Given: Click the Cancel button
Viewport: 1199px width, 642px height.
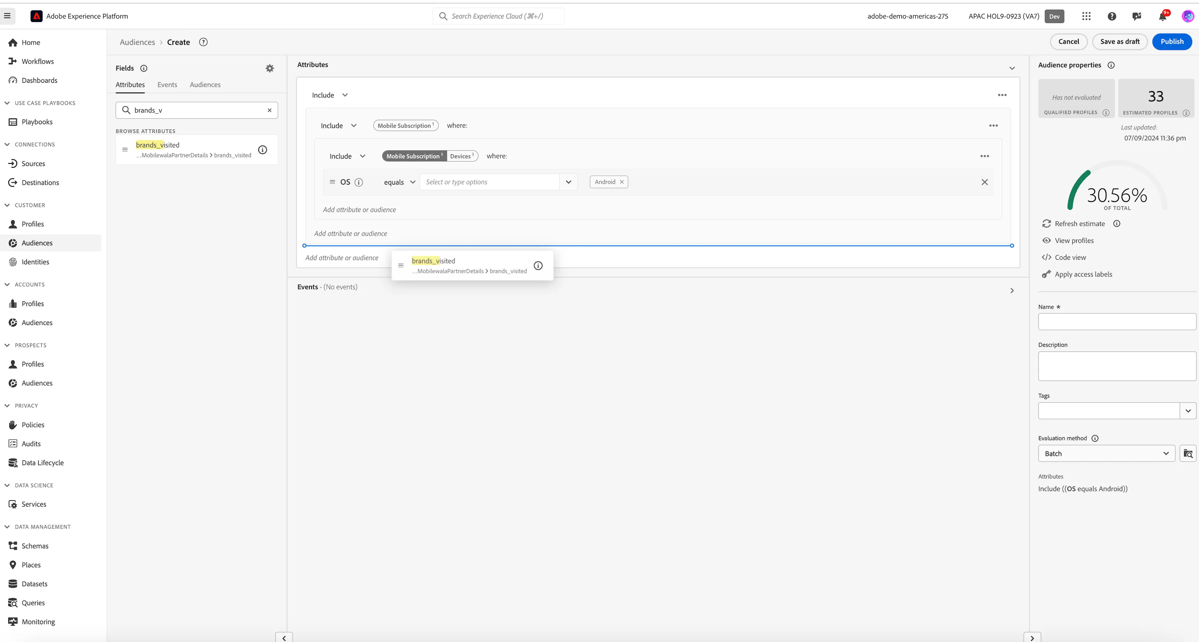Looking at the screenshot, I should 1068,41.
